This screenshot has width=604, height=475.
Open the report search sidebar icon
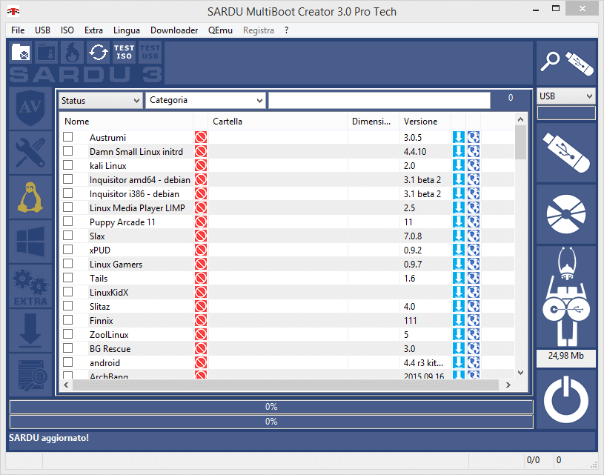coord(30,375)
